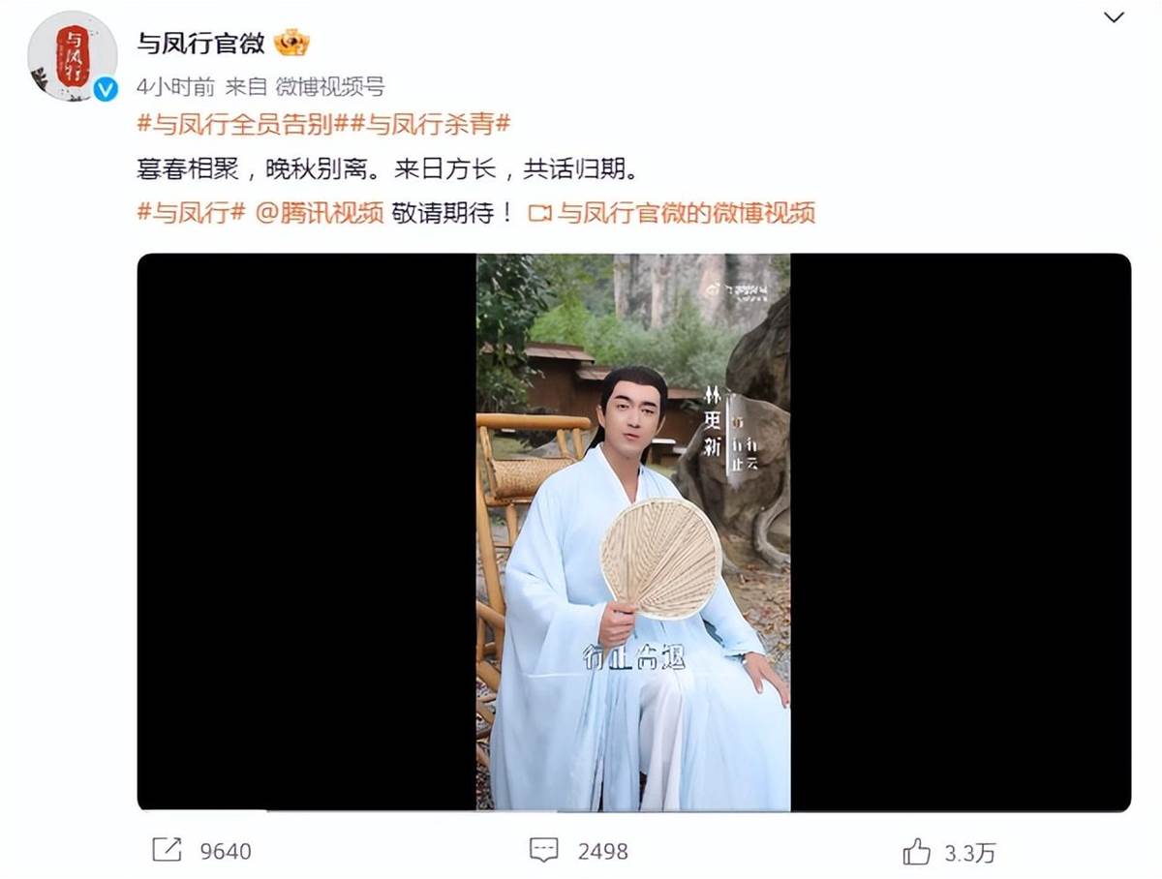1162x879 pixels.
Task: Open the 与凤行官微 profile avatar
Action: [73, 56]
